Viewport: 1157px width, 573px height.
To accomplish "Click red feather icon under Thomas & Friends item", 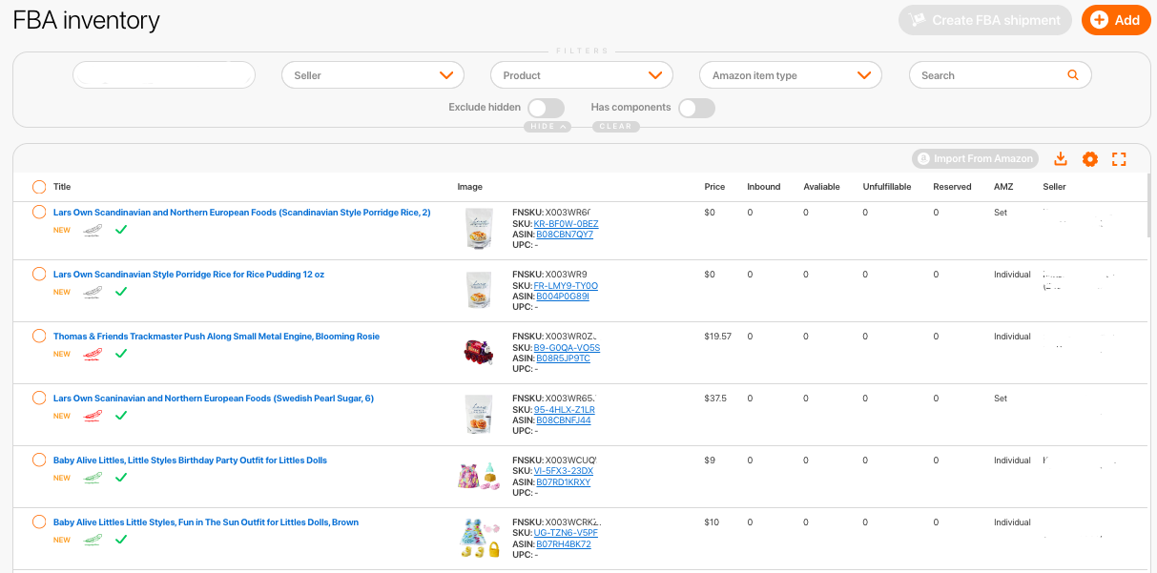I will (x=93, y=354).
